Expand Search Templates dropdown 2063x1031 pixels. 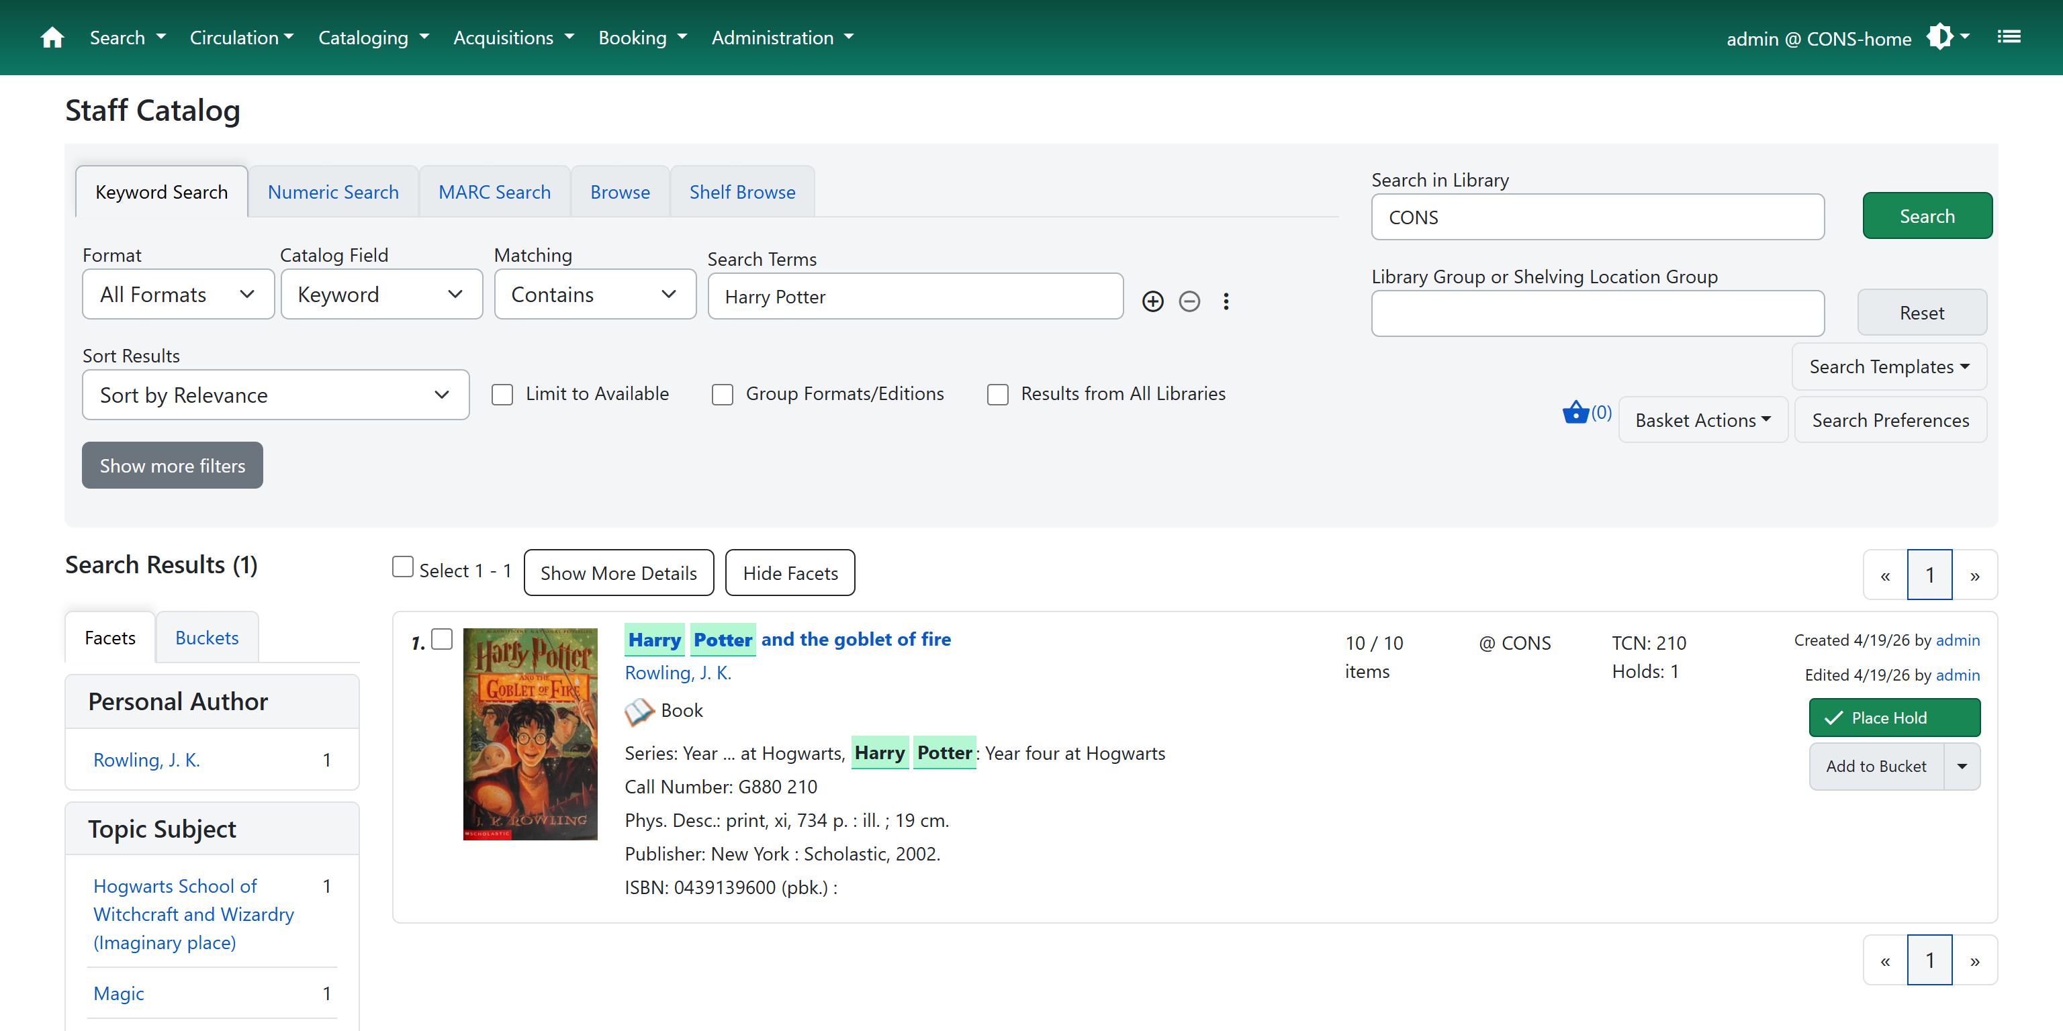tap(1889, 366)
